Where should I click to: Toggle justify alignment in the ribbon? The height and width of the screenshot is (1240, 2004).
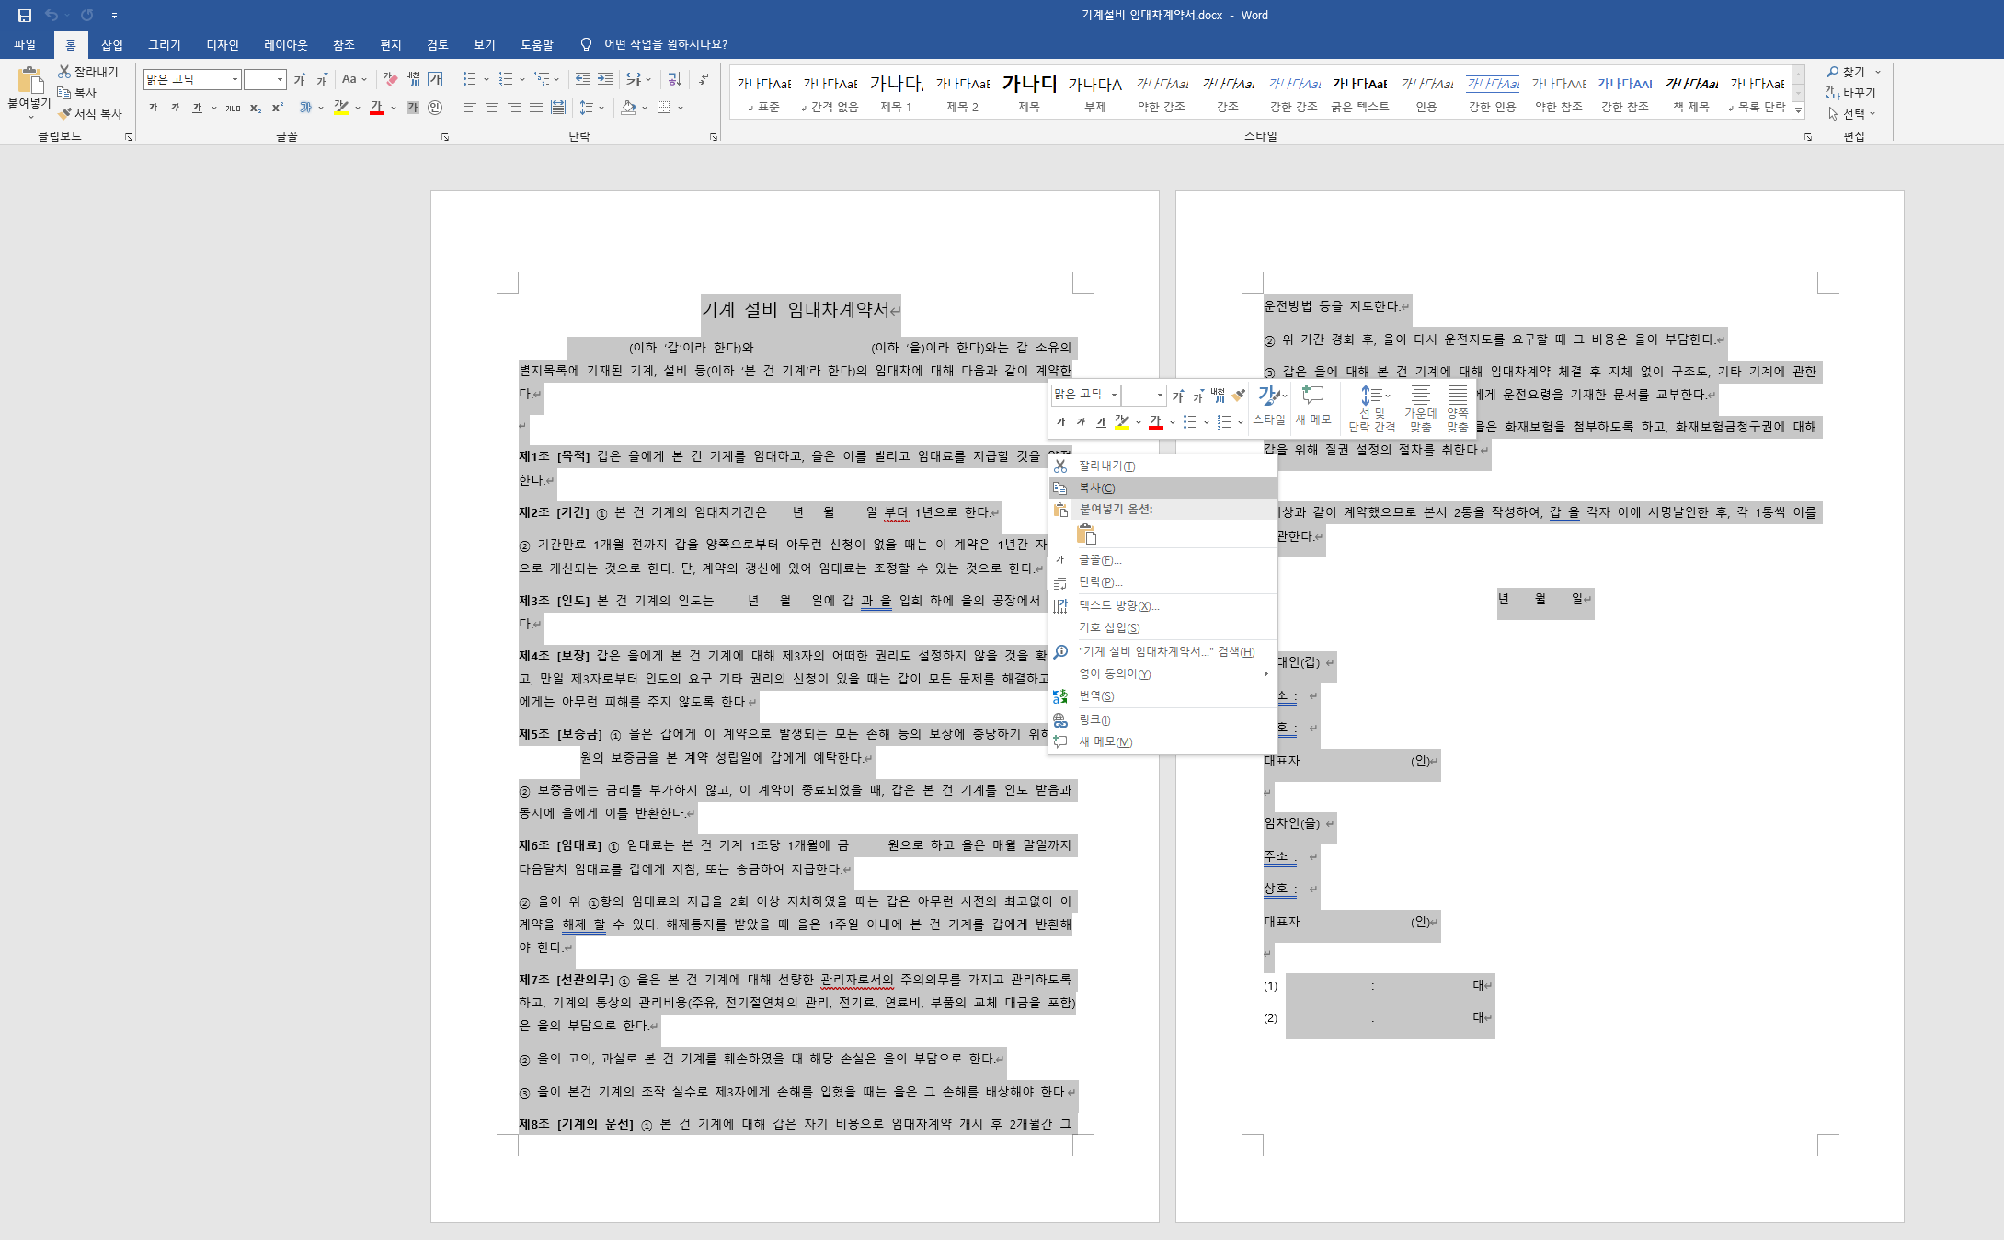536,108
